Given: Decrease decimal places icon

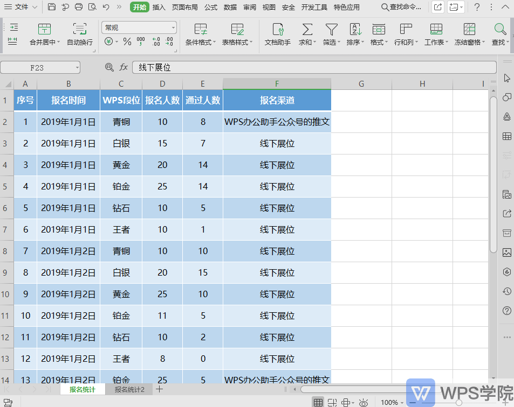Looking at the screenshot, I should (x=169, y=41).
